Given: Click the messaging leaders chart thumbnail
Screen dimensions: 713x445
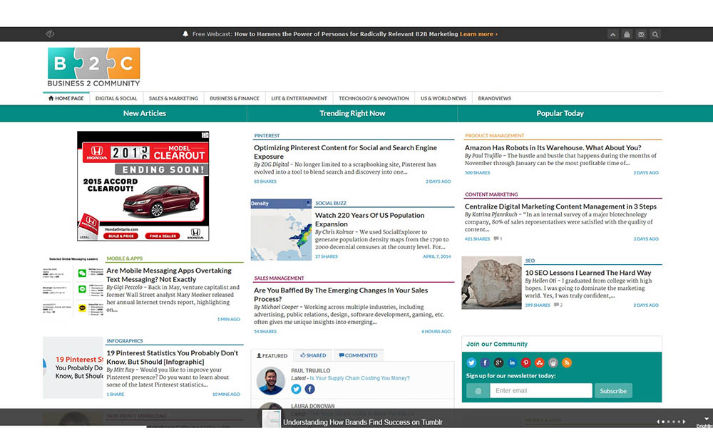Looking at the screenshot, I should pos(73,286).
